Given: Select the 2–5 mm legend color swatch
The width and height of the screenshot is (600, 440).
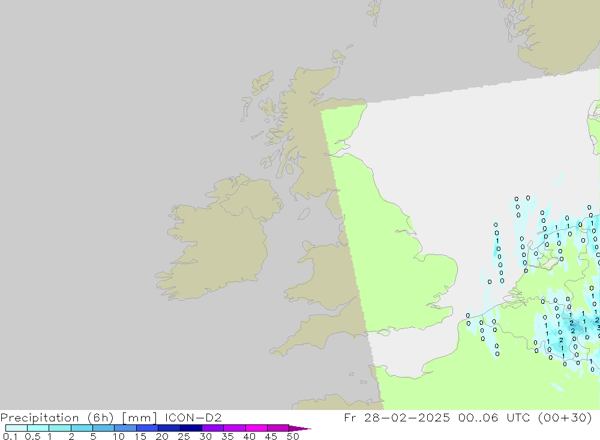Looking at the screenshot, I should click(x=82, y=428).
